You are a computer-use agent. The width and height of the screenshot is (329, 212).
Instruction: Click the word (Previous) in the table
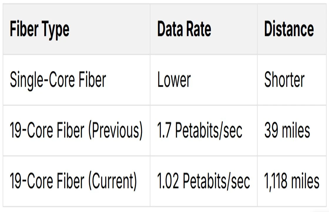pos(115,131)
